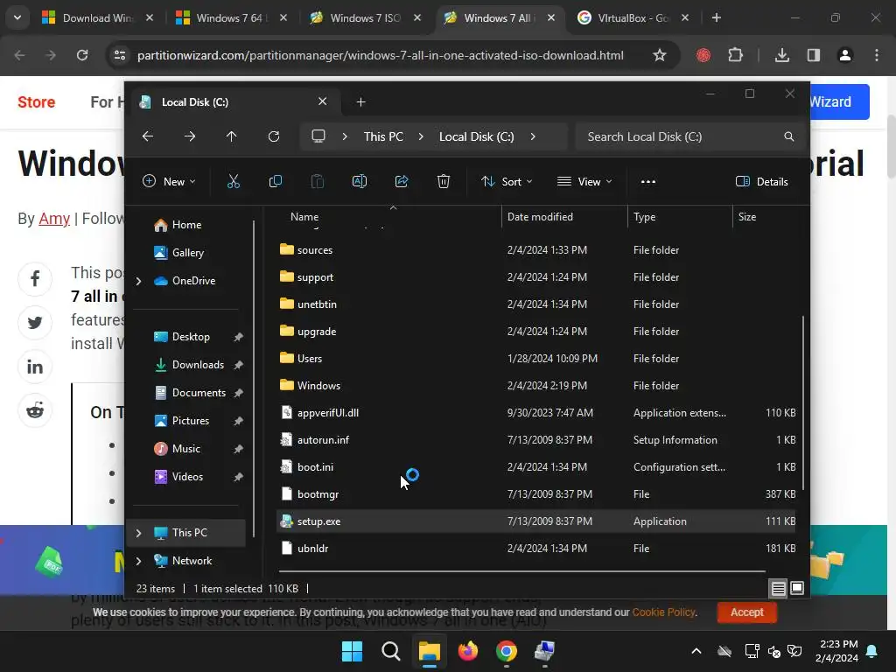Share article via Reddit icon
The height and width of the screenshot is (672, 896).
click(35, 410)
